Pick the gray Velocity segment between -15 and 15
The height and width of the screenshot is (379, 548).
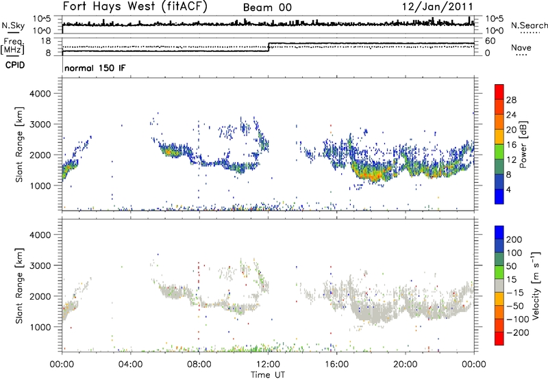click(x=499, y=286)
